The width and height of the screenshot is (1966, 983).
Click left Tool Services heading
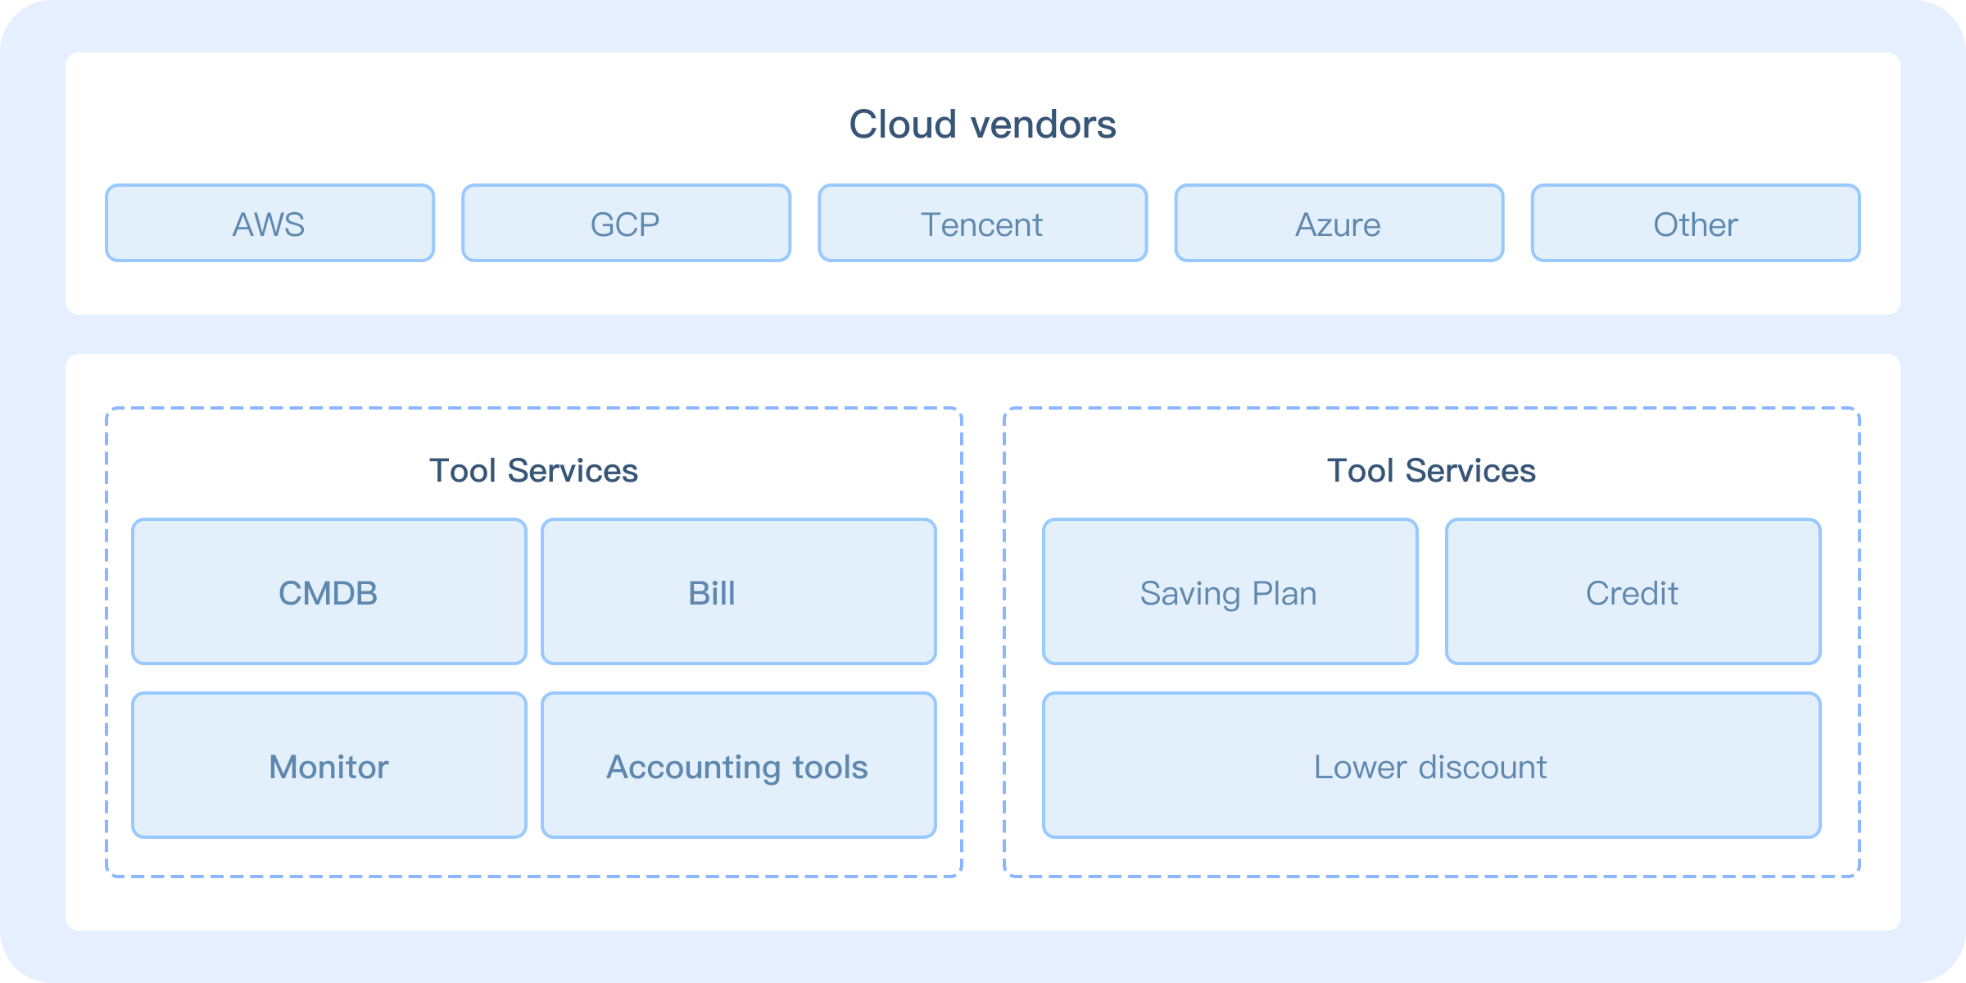click(533, 471)
